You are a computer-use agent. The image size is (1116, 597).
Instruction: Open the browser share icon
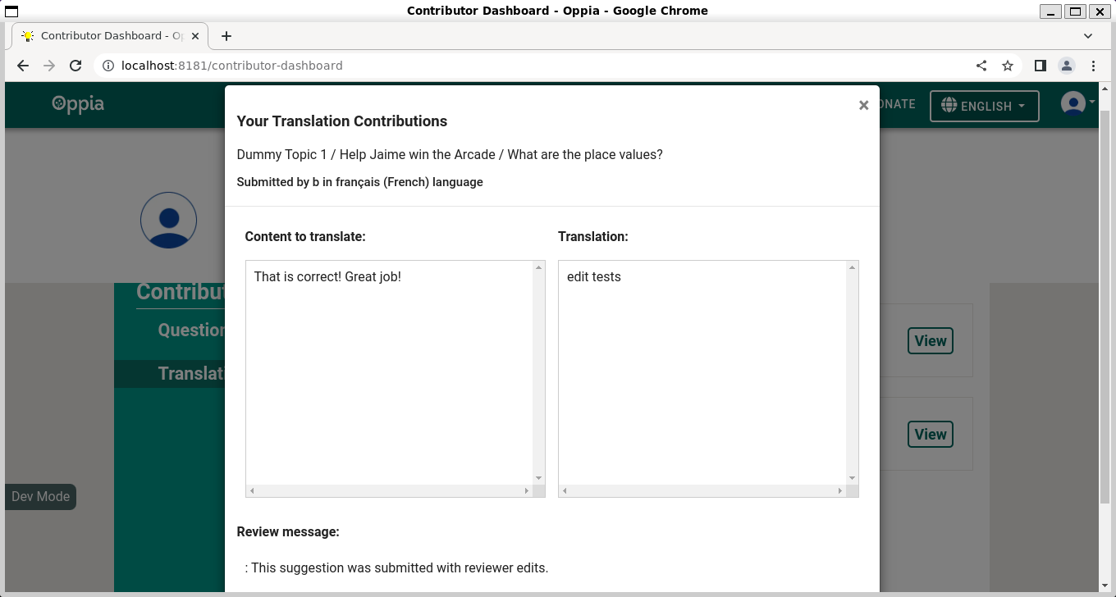pyautogui.click(x=981, y=65)
